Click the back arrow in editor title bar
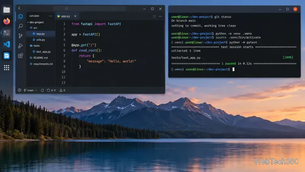Image resolution: width=305 pixels, height=172 pixels. pos(19,8)
